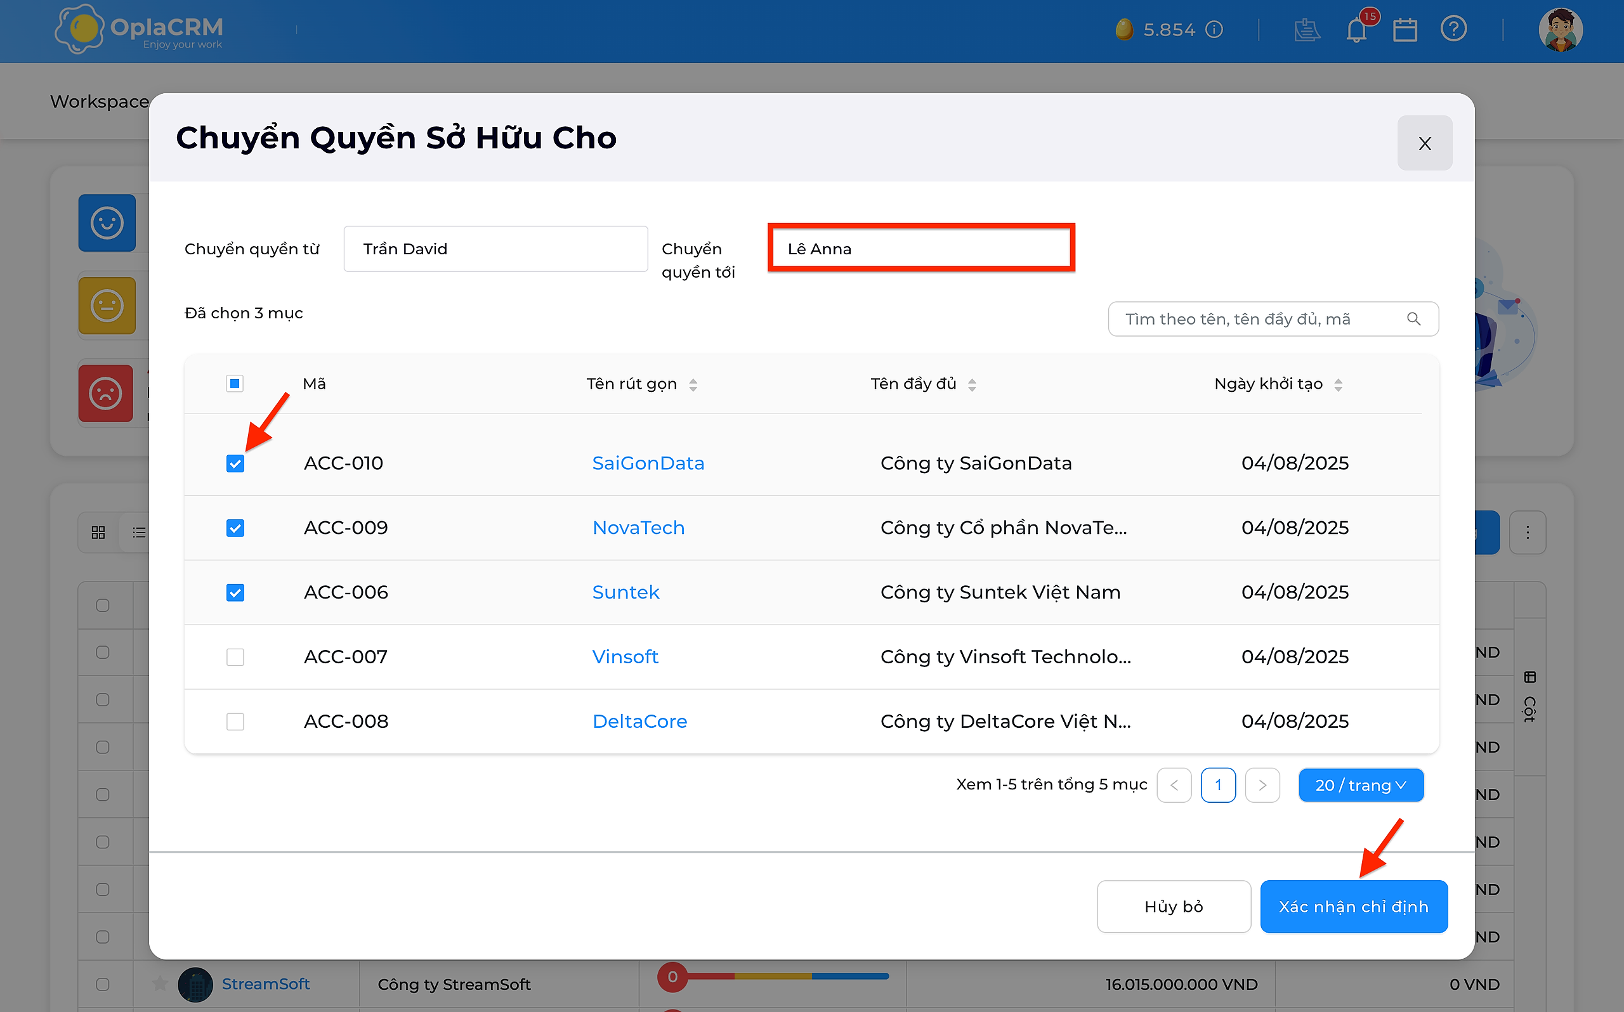
Task: Open the Chuyển quyền từ Trần David field
Action: 495,249
